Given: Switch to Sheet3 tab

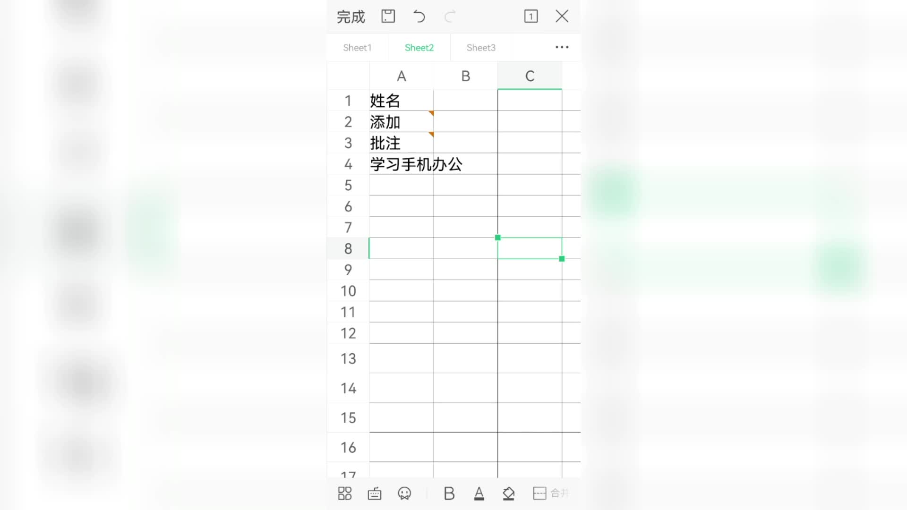Looking at the screenshot, I should (481, 47).
